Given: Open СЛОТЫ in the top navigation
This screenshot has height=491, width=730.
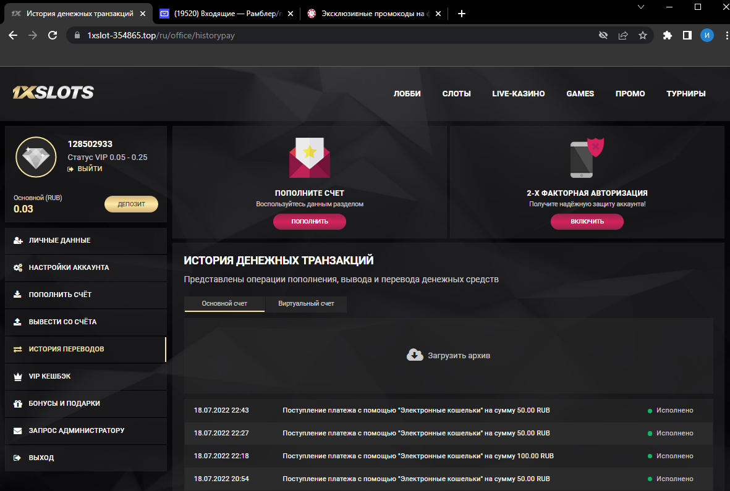Looking at the screenshot, I should (456, 93).
